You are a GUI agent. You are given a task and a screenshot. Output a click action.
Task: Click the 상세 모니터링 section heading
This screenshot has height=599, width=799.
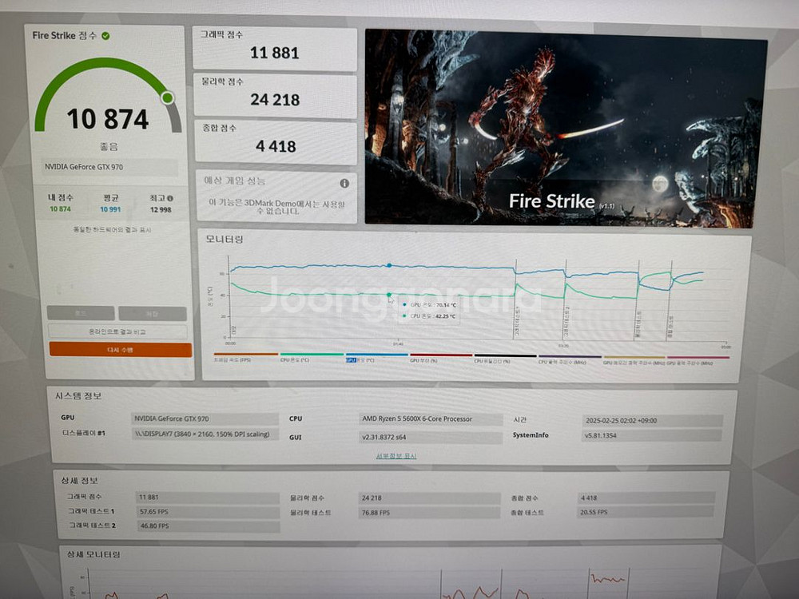coord(93,554)
